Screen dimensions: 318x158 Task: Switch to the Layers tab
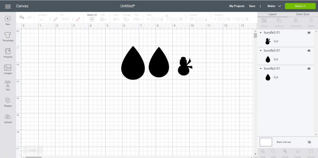(x=272, y=14)
